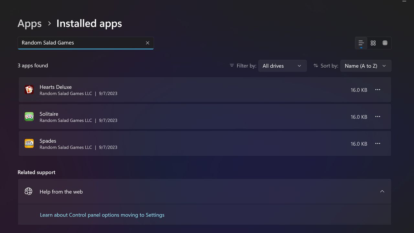Click the filter icon beside Filter by

point(232,65)
